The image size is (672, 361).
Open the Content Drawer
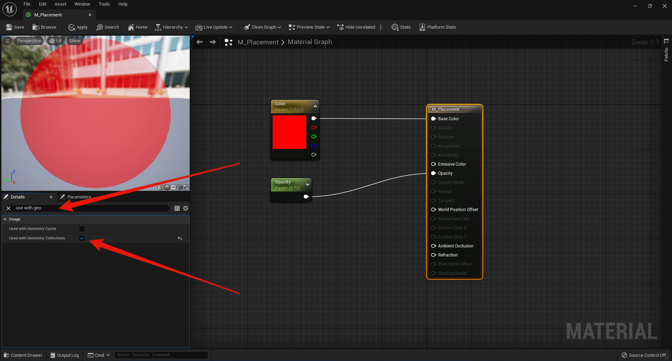coord(23,355)
